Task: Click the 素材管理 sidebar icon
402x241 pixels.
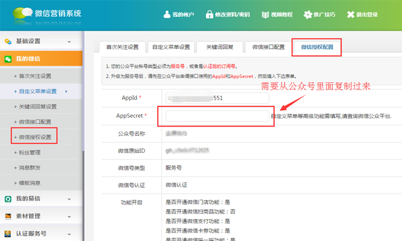Action: 8,216
